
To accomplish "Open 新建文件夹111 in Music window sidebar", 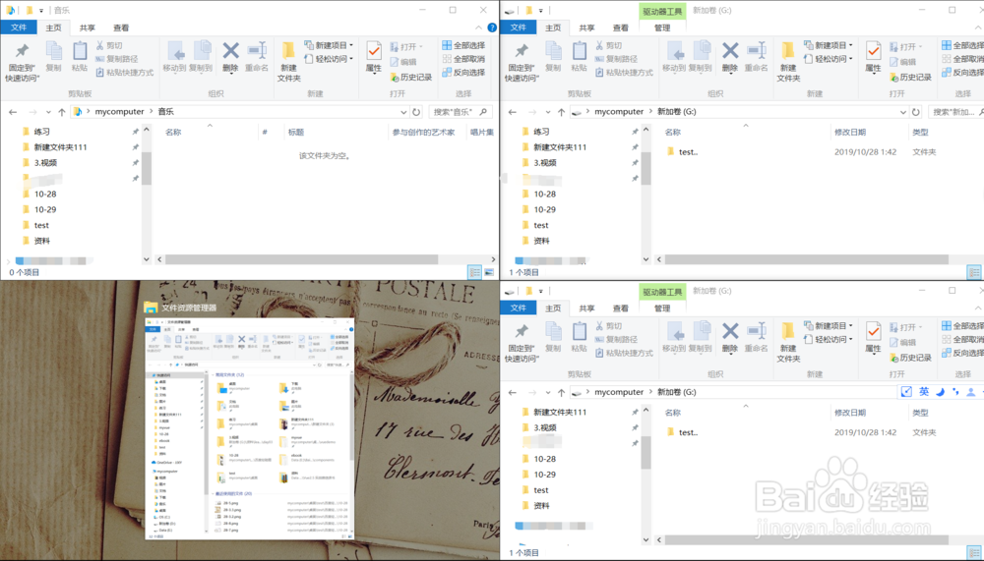I will [60, 147].
